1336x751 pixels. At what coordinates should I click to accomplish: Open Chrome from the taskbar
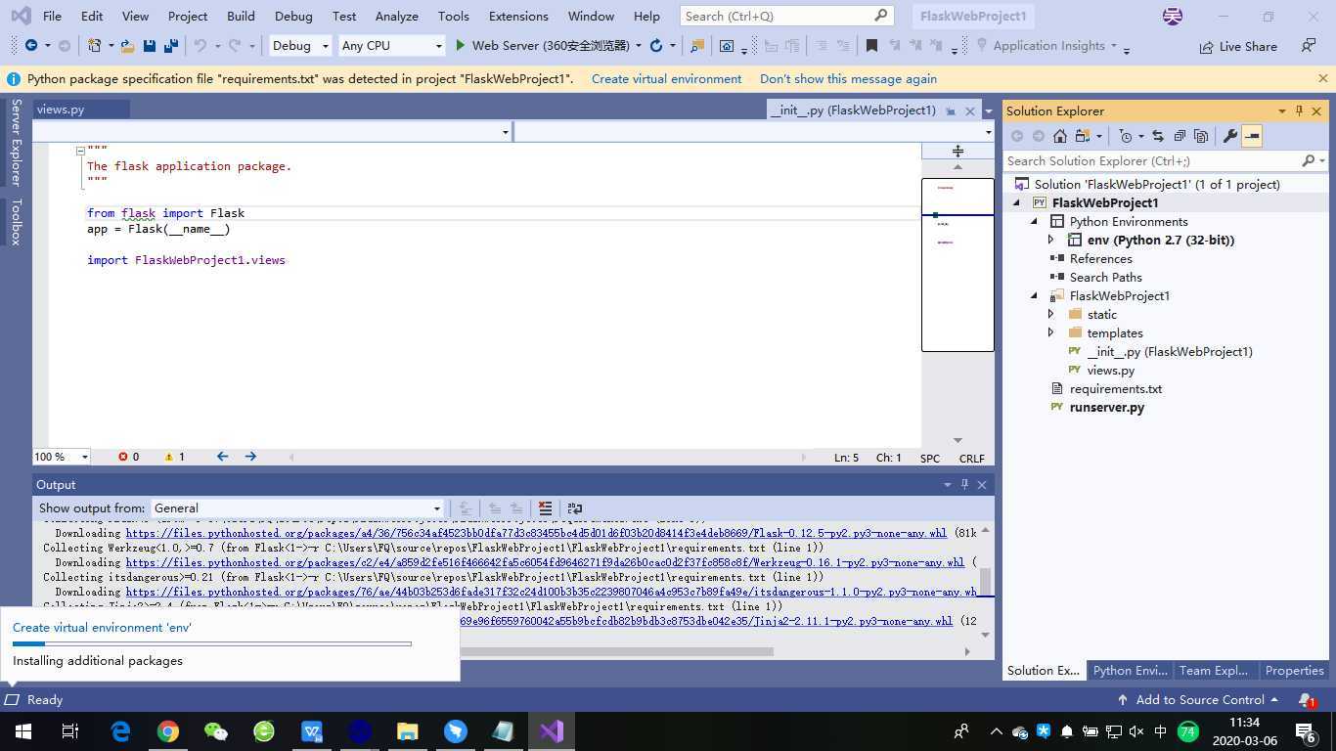point(168,731)
